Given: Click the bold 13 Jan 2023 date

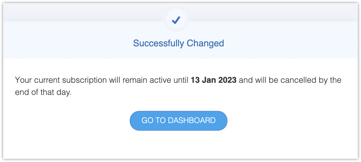Looking at the screenshot, I should point(213,80).
